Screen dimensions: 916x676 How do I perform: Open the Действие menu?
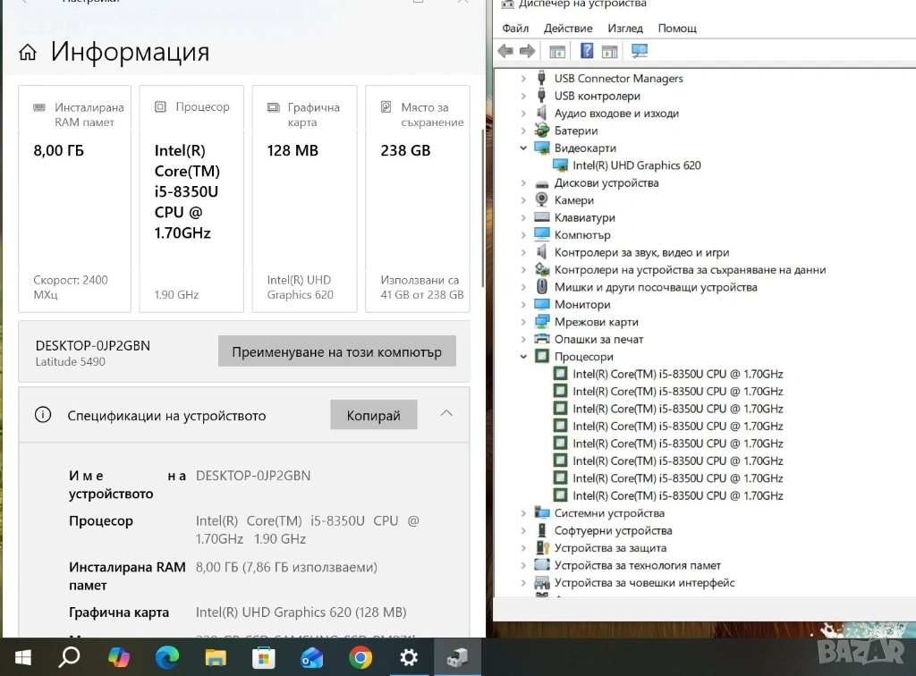point(568,28)
